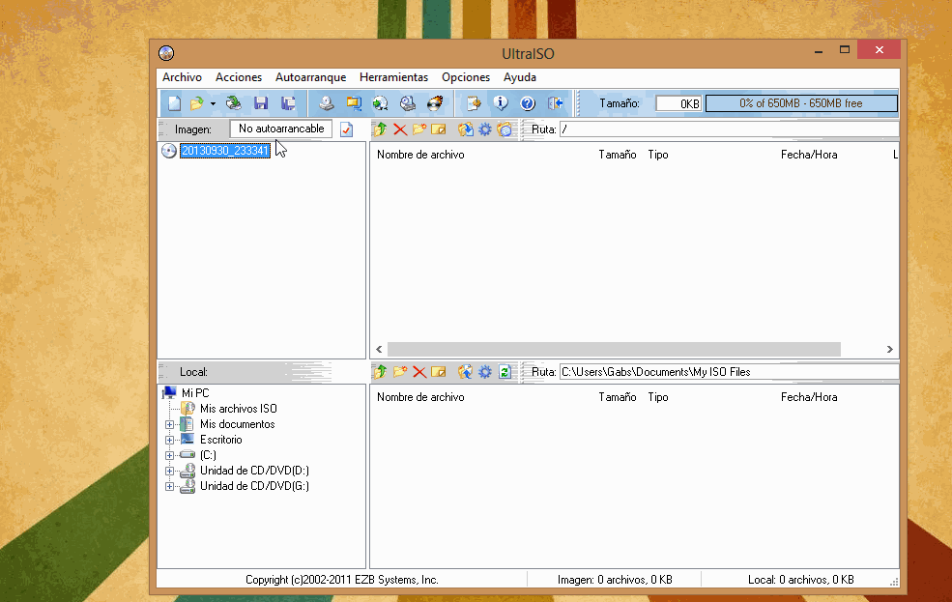Click the Save As double-floppy icon
This screenshot has height=602, width=952.
[x=288, y=103]
